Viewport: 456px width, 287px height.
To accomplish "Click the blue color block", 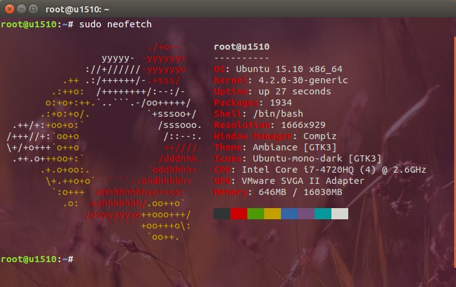I will click(x=289, y=214).
